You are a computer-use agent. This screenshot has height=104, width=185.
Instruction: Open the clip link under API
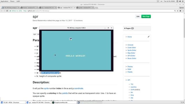click(132, 98)
